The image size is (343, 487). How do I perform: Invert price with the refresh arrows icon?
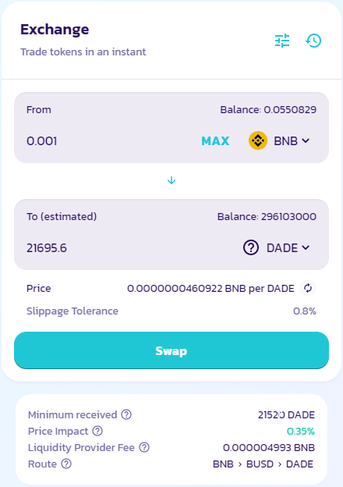pyautogui.click(x=308, y=288)
